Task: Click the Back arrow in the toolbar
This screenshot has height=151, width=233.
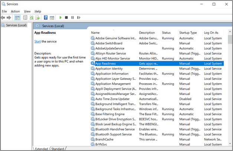Action: 3,17
